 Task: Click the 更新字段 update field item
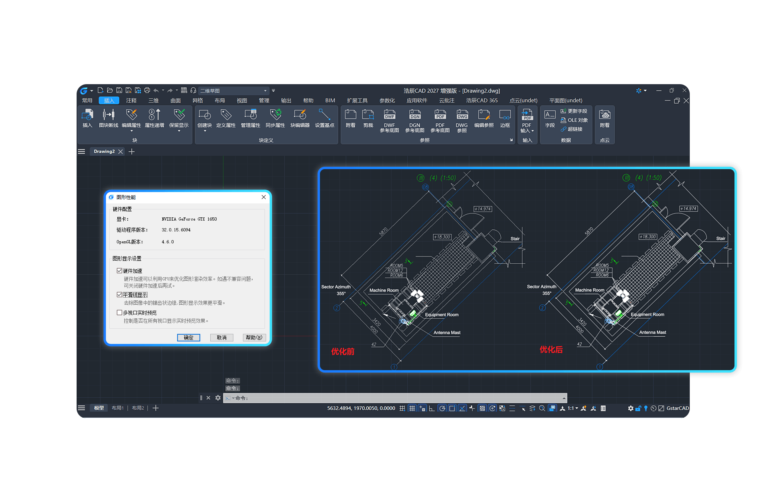click(574, 111)
